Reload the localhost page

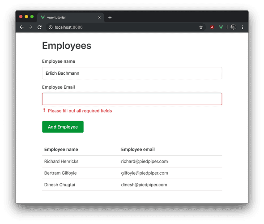click(39, 27)
